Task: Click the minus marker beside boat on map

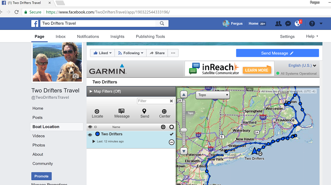Action: coord(260,154)
